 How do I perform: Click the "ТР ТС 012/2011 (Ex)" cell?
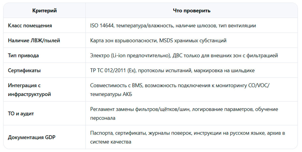pyautogui.click(x=192, y=70)
